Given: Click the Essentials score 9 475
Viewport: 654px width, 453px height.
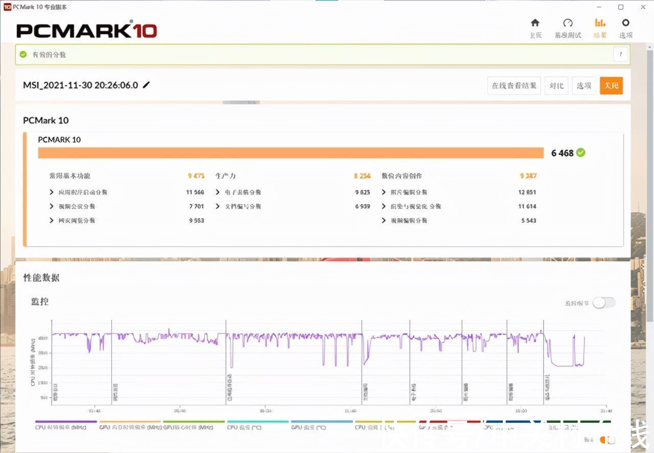Looking at the screenshot, I should tap(196, 176).
